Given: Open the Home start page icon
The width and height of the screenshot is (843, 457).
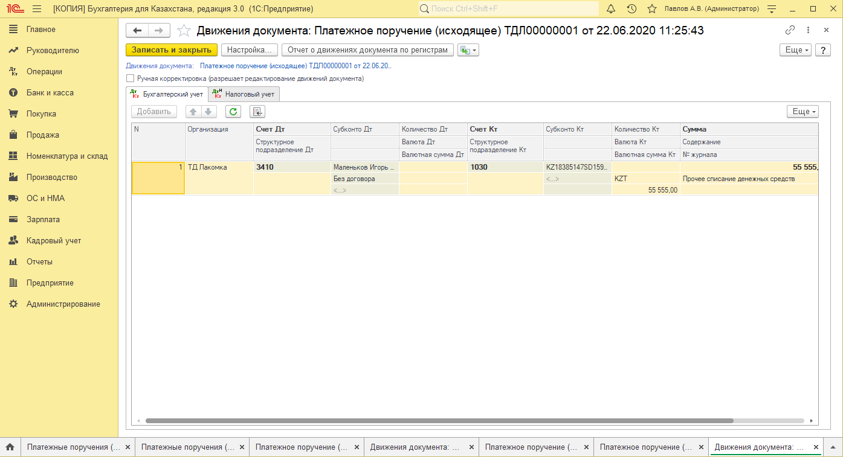Looking at the screenshot, I should 10,447.
